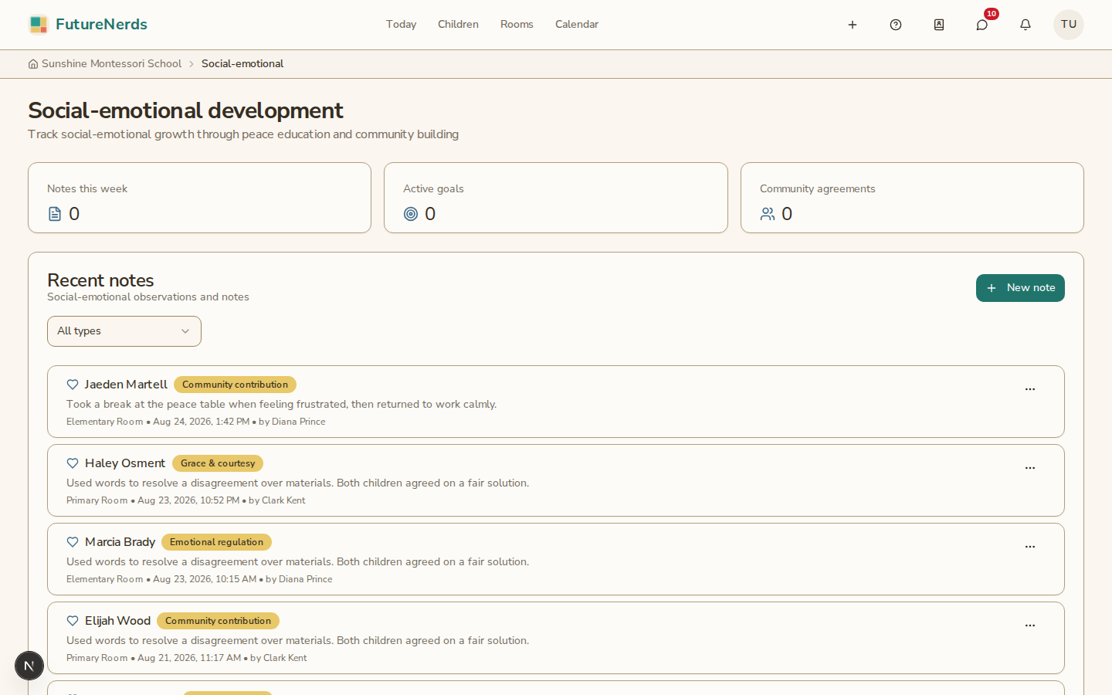Viewport: 1112px width, 695px height.
Task: Select the name Haley Osment
Action: coord(125,463)
